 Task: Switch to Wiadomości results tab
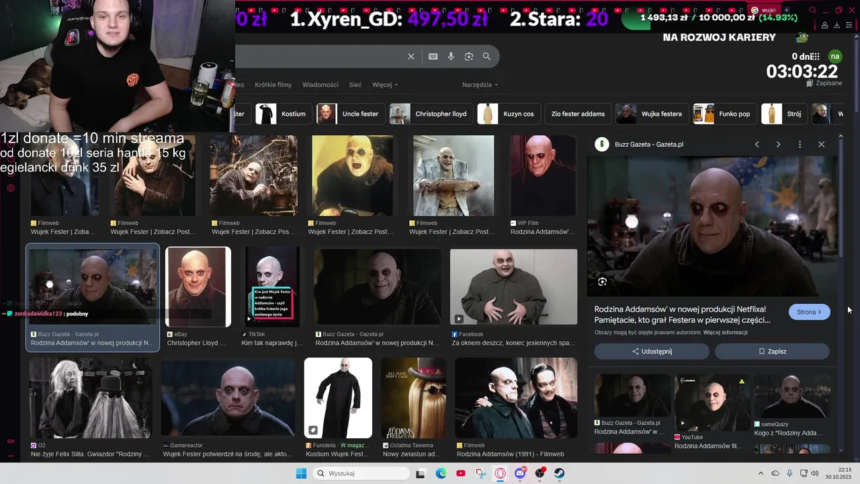point(320,85)
